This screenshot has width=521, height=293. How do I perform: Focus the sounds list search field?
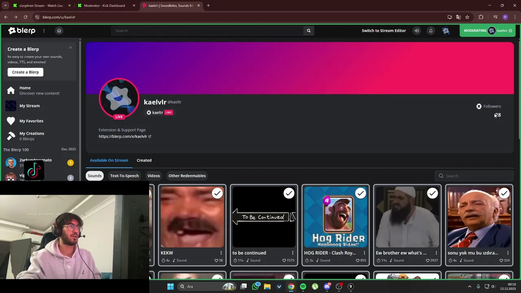474,176
